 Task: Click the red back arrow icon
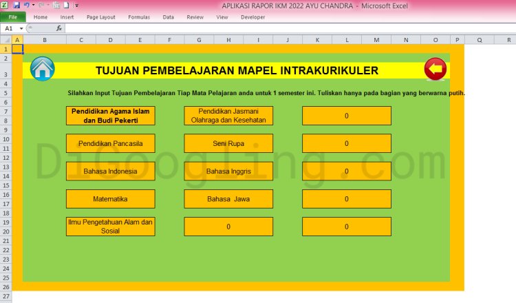click(436, 69)
